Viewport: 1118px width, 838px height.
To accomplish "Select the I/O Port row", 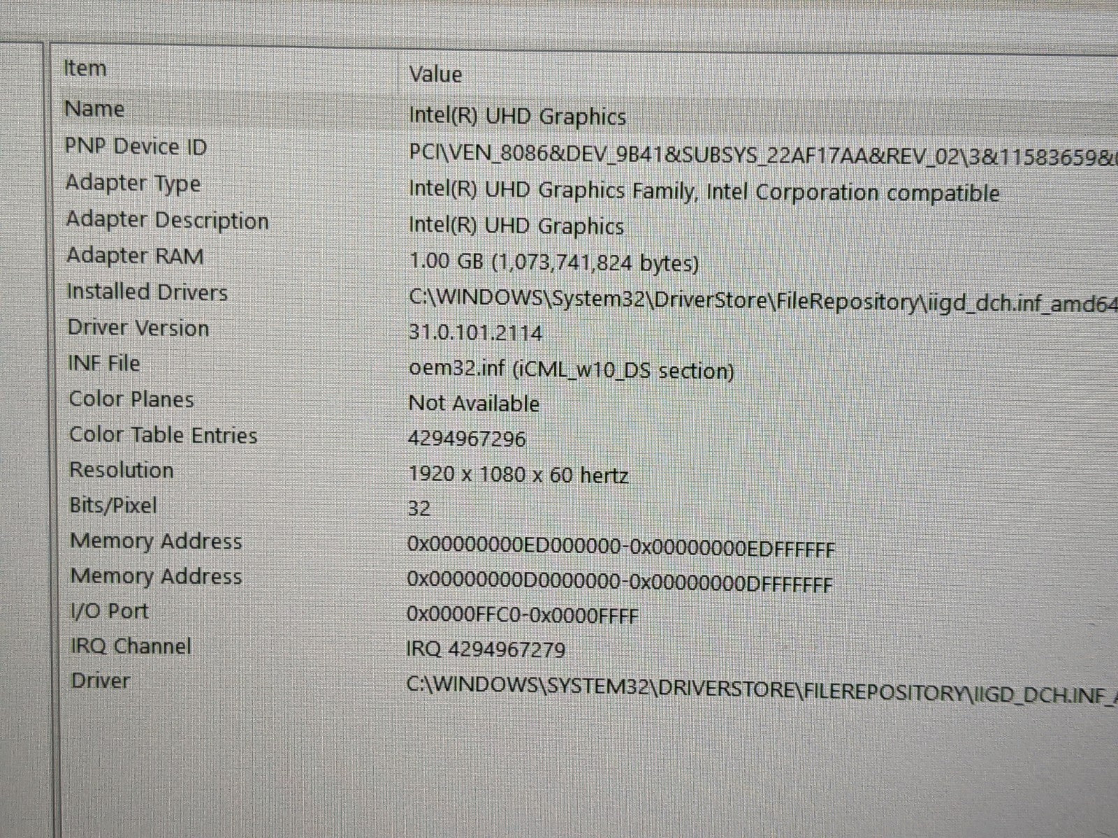I will (x=110, y=611).
